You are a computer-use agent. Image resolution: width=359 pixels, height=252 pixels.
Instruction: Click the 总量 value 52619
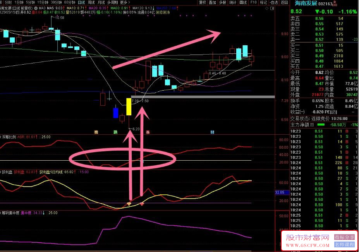[x=352, y=89]
